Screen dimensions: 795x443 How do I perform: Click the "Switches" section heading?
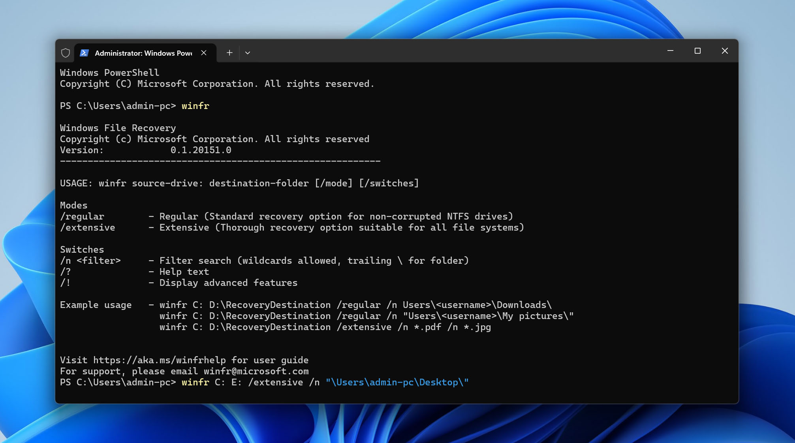82,250
